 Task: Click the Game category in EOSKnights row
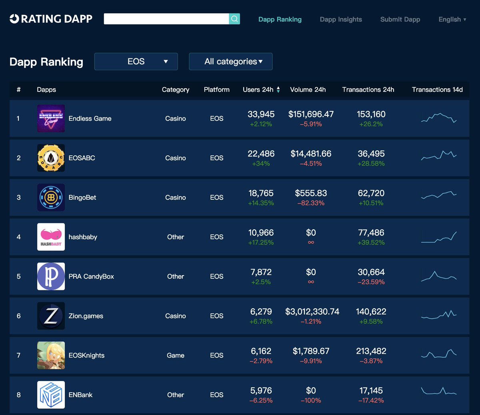[x=176, y=355]
